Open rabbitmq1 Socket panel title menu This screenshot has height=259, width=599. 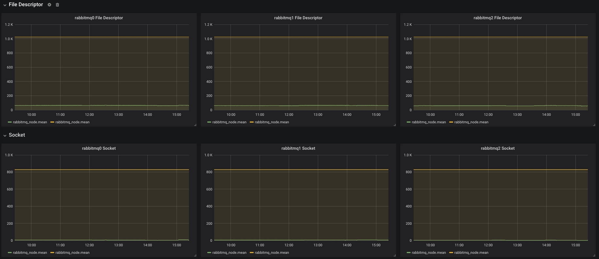(x=298, y=148)
